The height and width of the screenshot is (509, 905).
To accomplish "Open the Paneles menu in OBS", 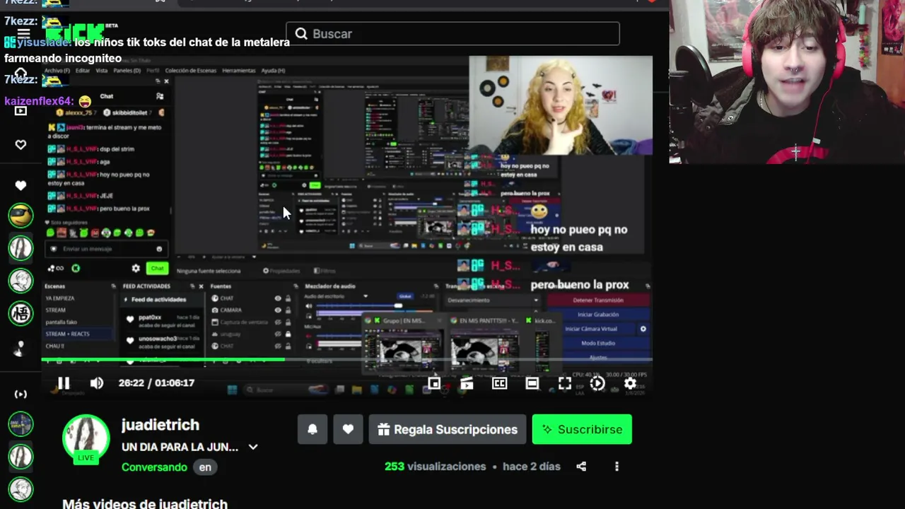I will click(127, 71).
